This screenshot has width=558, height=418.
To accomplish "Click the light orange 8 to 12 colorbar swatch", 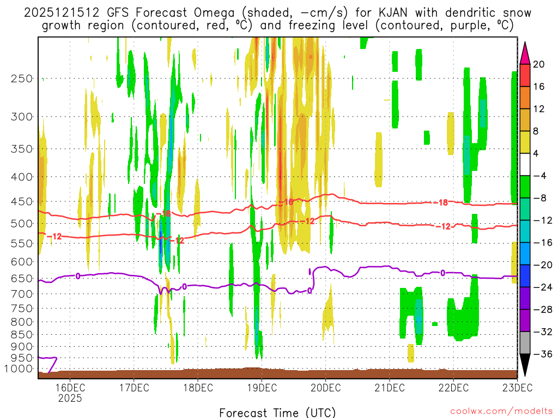I will tap(525, 120).
